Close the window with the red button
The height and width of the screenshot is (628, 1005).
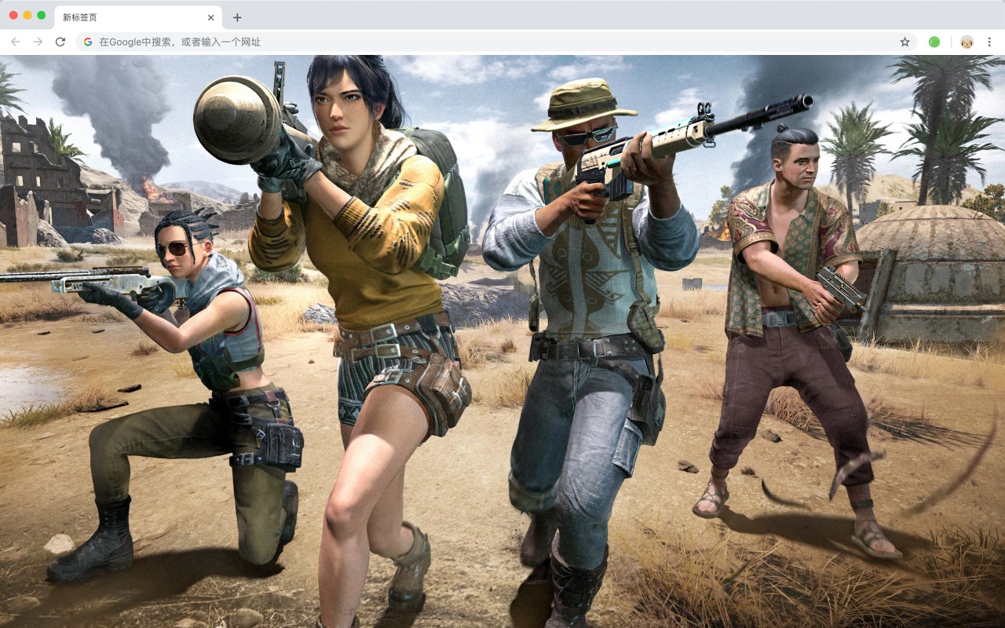coord(13,15)
